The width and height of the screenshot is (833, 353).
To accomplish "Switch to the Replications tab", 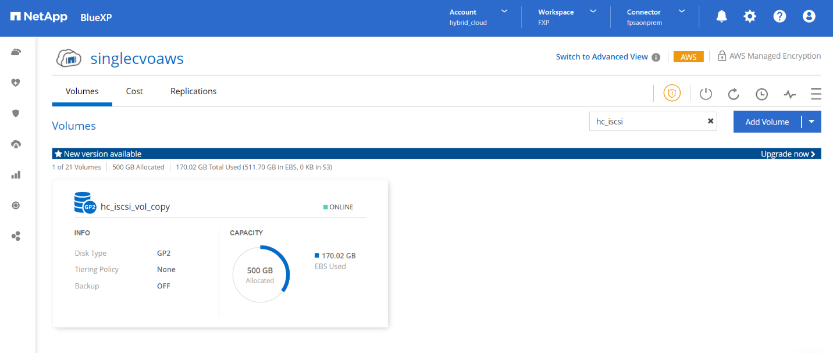I will (x=193, y=91).
